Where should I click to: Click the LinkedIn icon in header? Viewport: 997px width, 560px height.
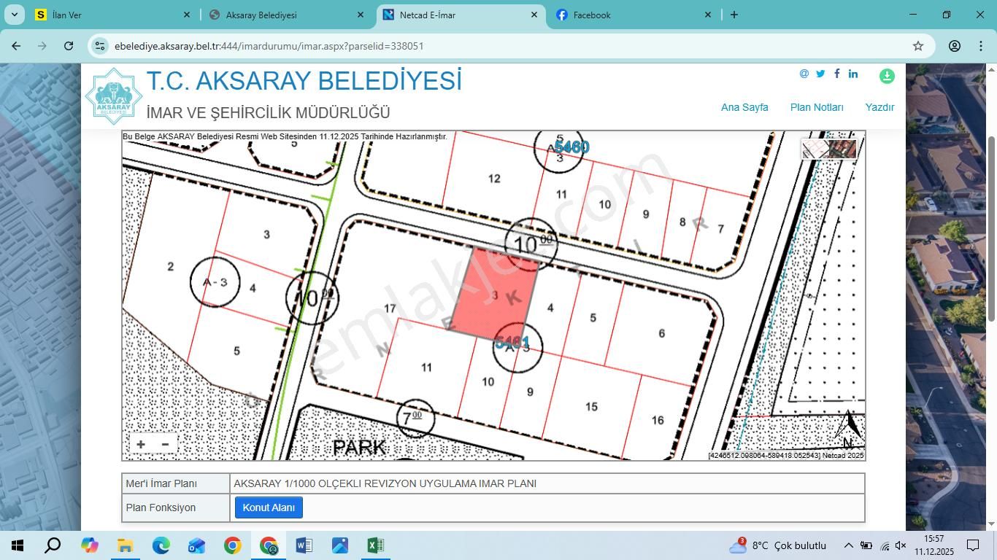(853, 74)
